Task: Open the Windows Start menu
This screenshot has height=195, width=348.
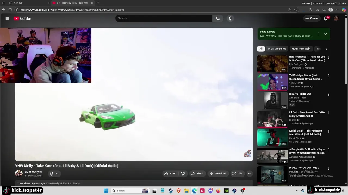Action: point(106,191)
